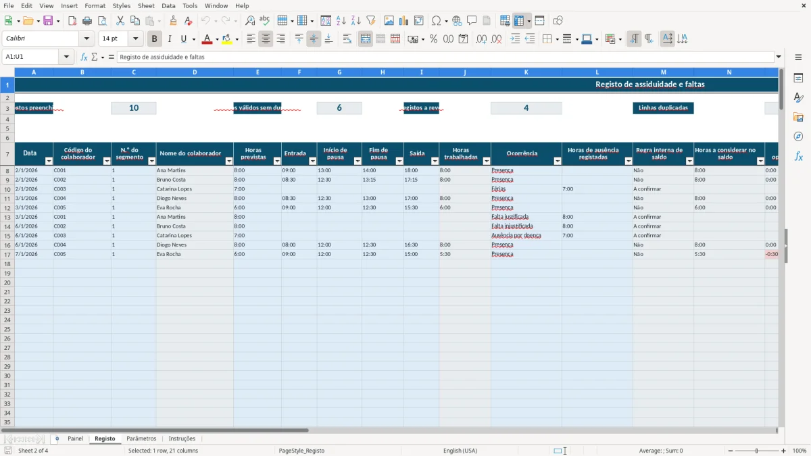The image size is (811, 456).
Task: Switch to Painel sheet tab
Action: click(76, 438)
